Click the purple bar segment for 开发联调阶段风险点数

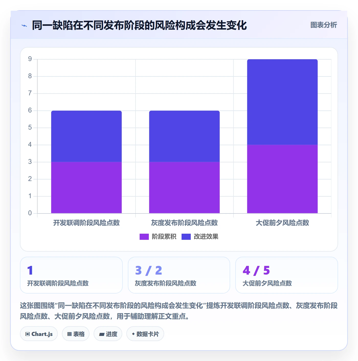(86, 187)
